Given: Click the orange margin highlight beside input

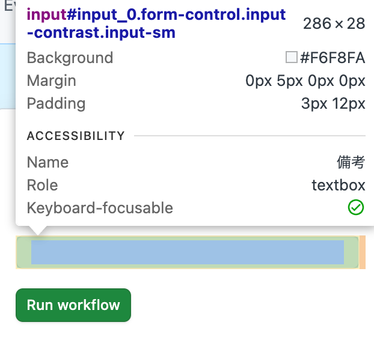Looking at the screenshot, I should tap(363, 252).
